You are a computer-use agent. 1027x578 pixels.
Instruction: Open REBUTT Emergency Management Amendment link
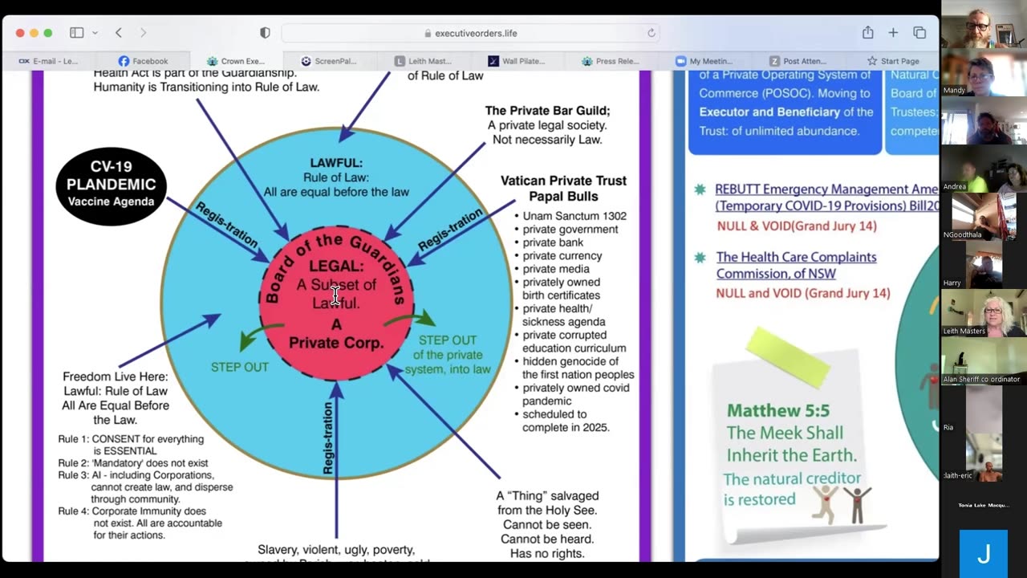pos(826,197)
